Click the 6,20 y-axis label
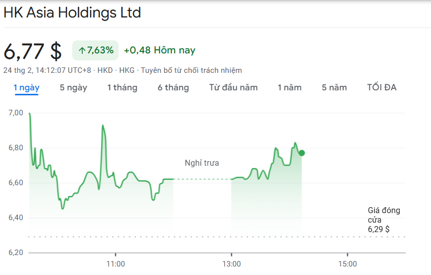Viewport: 431px width, 275px height. pos(16,253)
